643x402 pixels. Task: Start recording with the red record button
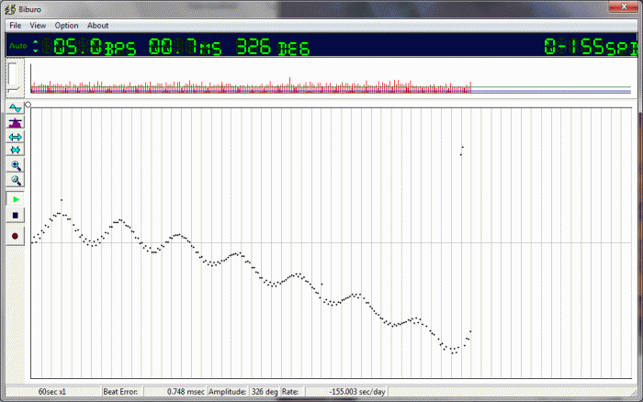coord(16,236)
